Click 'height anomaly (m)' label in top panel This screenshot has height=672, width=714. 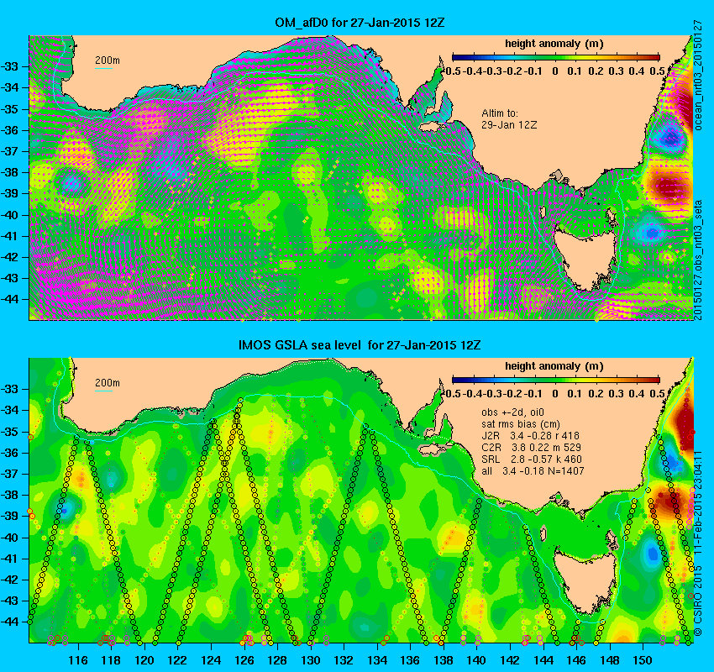click(x=554, y=44)
